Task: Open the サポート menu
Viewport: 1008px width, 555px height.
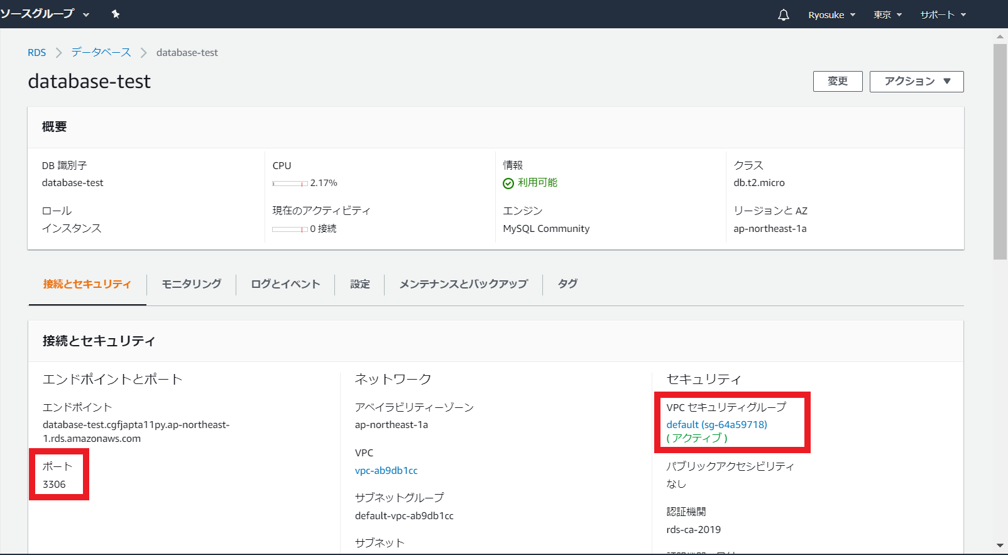Action: point(943,14)
